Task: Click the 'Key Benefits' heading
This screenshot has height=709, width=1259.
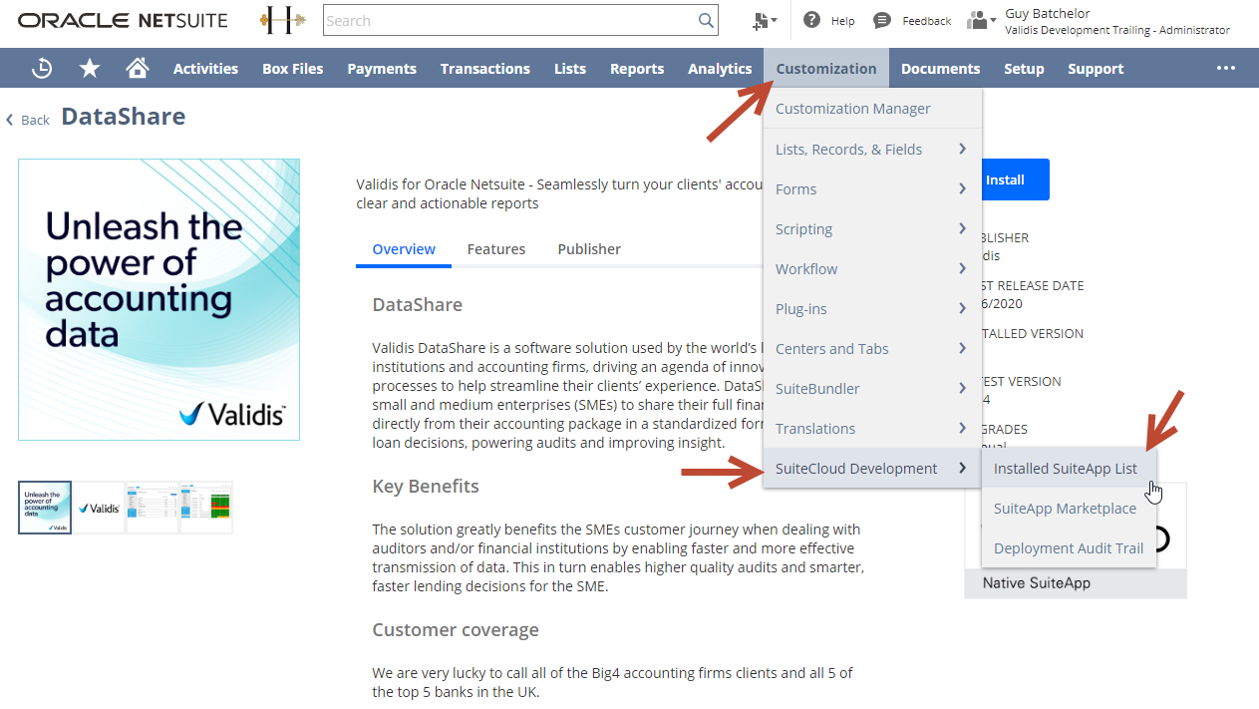Action: 426,487
